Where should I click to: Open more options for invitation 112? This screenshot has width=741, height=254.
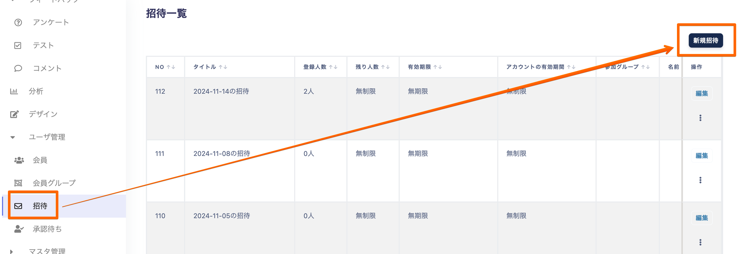(700, 118)
